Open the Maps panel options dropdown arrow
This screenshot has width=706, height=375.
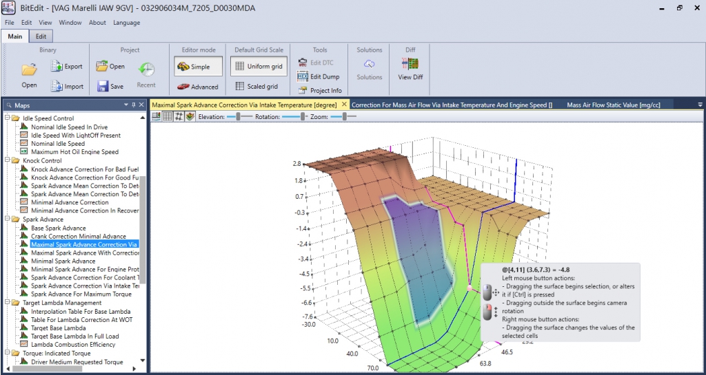click(x=126, y=105)
